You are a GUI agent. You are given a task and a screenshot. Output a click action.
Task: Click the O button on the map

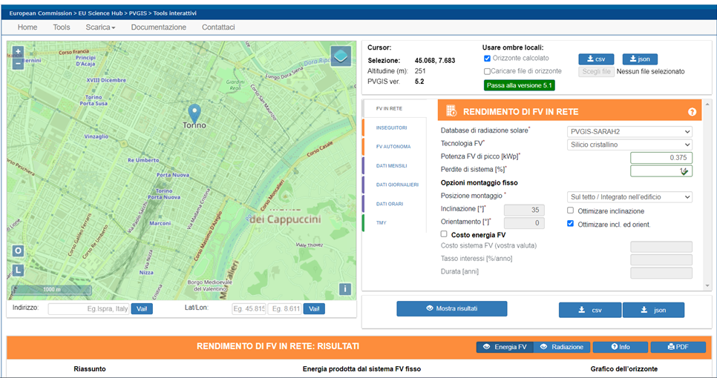tap(18, 251)
